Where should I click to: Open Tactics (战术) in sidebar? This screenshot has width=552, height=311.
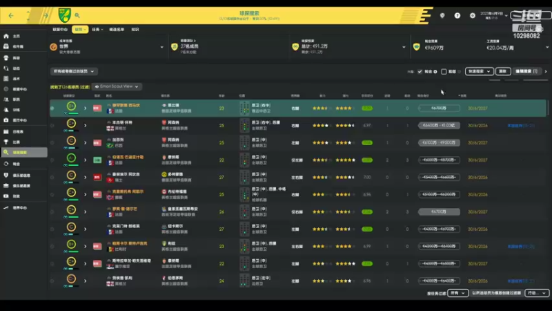[x=23, y=79]
